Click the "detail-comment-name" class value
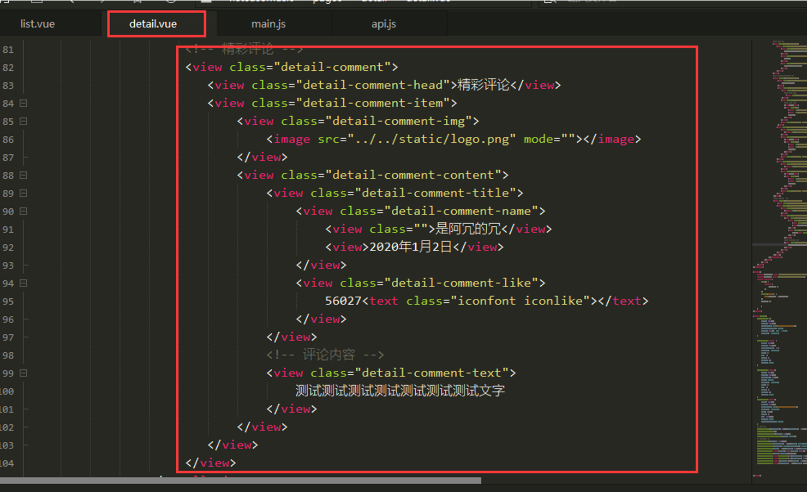This screenshot has height=492, width=807. [461, 211]
